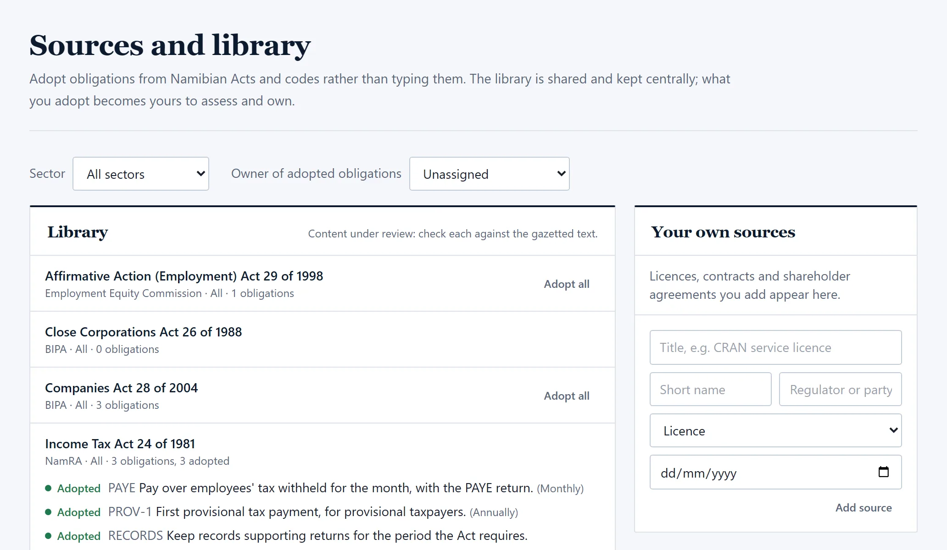Select Income Tax Act 24 of 1981 title
The width and height of the screenshot is (947, 550).
point(120,444)
